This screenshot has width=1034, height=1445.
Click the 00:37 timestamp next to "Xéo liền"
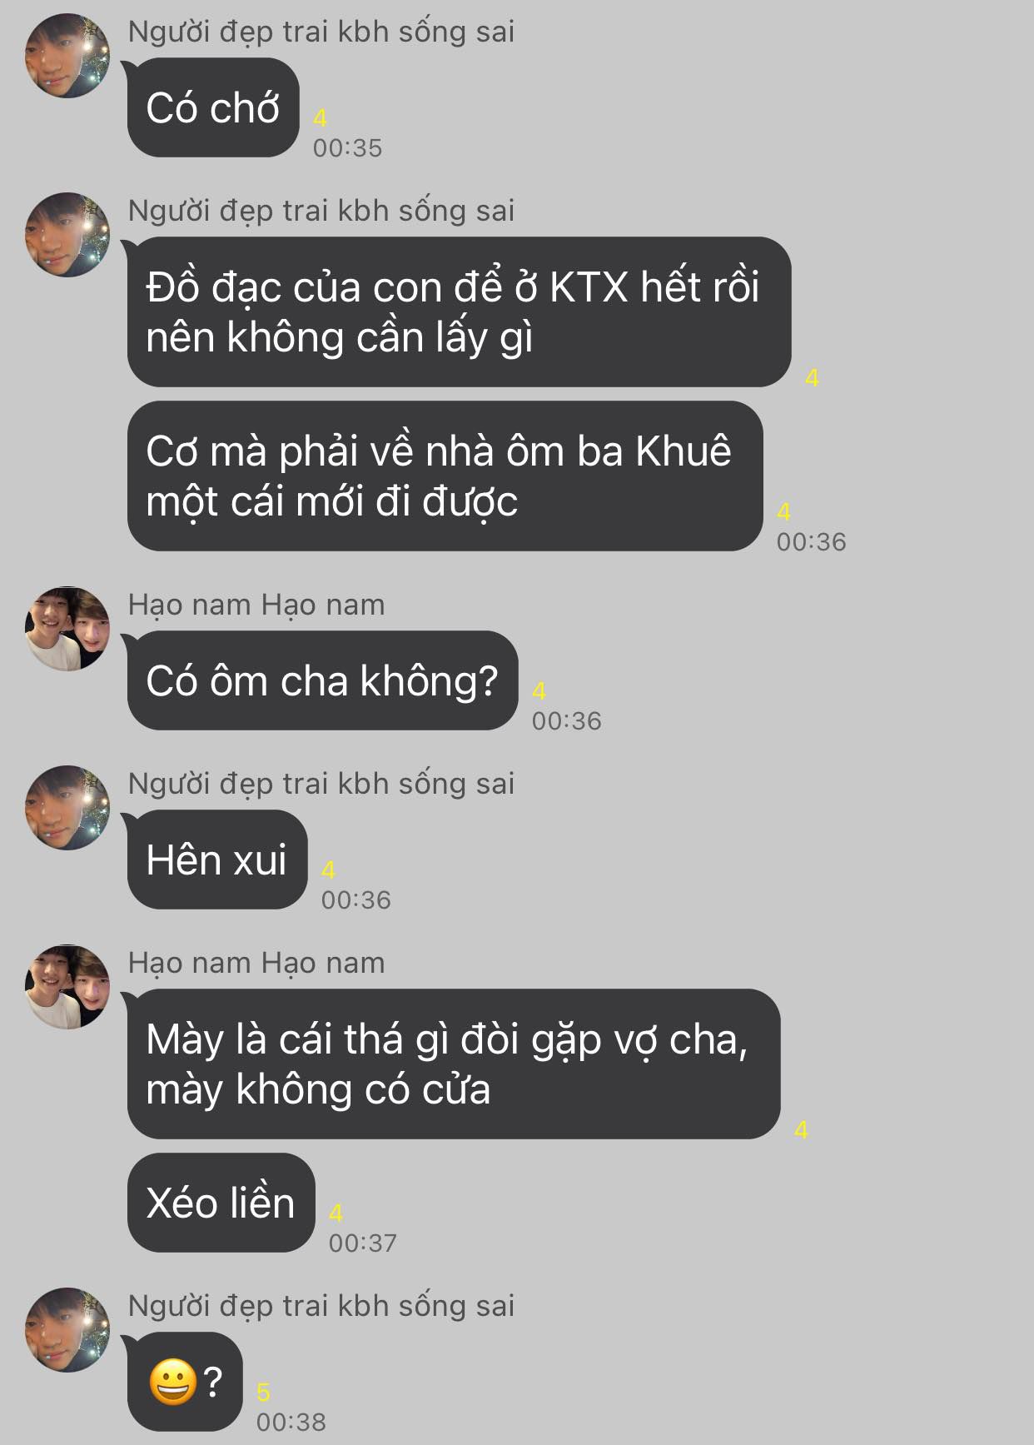tap(363, 1243)
